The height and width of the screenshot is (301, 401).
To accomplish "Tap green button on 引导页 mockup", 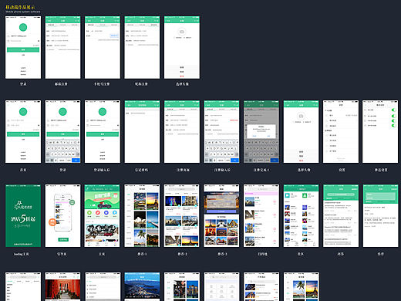I will point(62,239).
